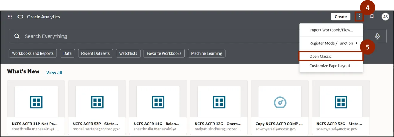Click the Oracle Analytics logo icon
The width and height of the screenshot is (394, 137).
(x=20, y=17)
